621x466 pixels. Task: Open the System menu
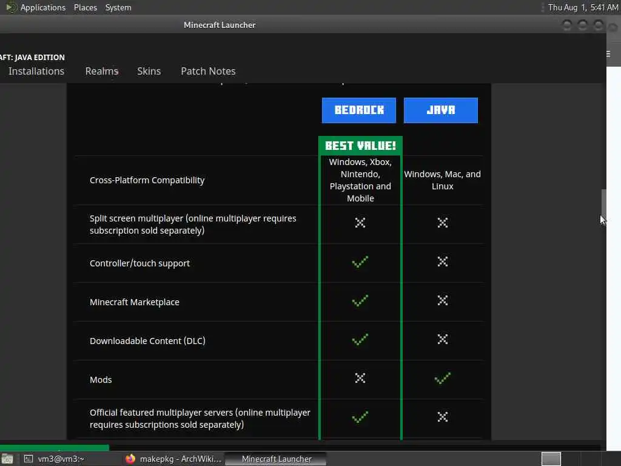click(118, 7)
